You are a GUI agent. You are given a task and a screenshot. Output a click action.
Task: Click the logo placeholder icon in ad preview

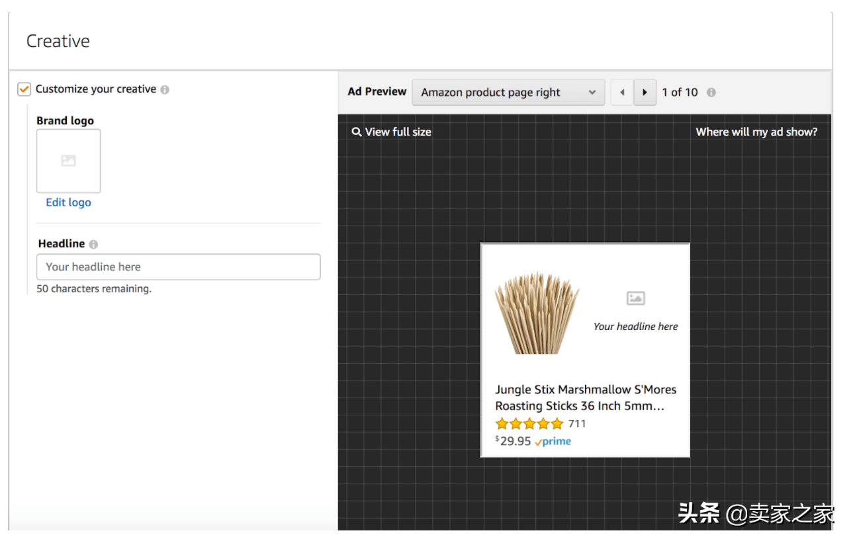(x=635, y=298)
